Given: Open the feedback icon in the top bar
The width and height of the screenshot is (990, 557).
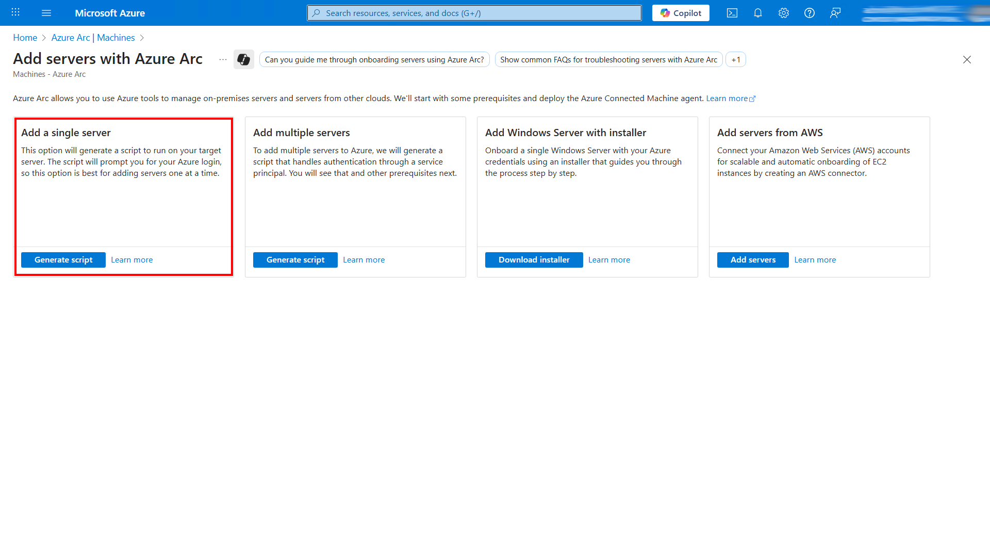Looking at the screenshot, I should (x=835, y=13).
